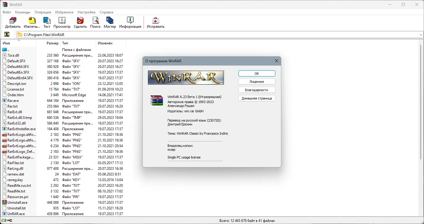Select the Order.htm file icon
This screenshot has height=224, width=424.
click(4, 95)
